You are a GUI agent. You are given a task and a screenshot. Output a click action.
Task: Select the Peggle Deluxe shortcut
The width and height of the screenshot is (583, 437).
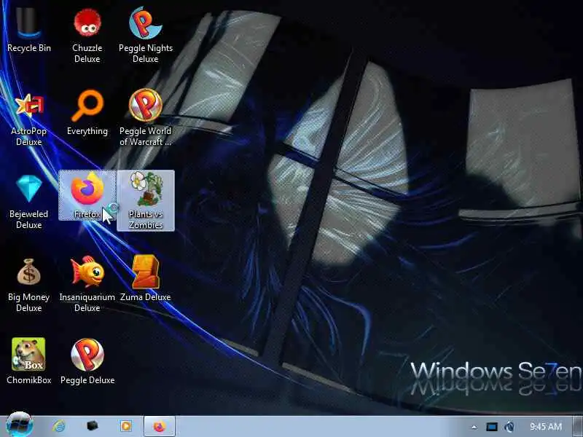[x=87, y=361]
